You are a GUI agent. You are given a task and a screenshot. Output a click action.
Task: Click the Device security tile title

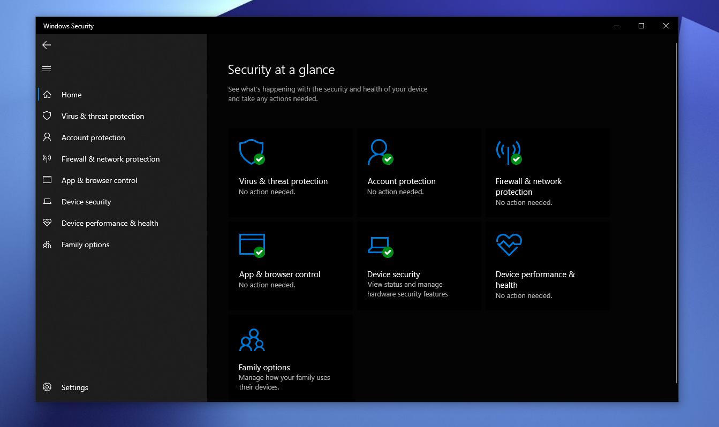click(393, 274)
